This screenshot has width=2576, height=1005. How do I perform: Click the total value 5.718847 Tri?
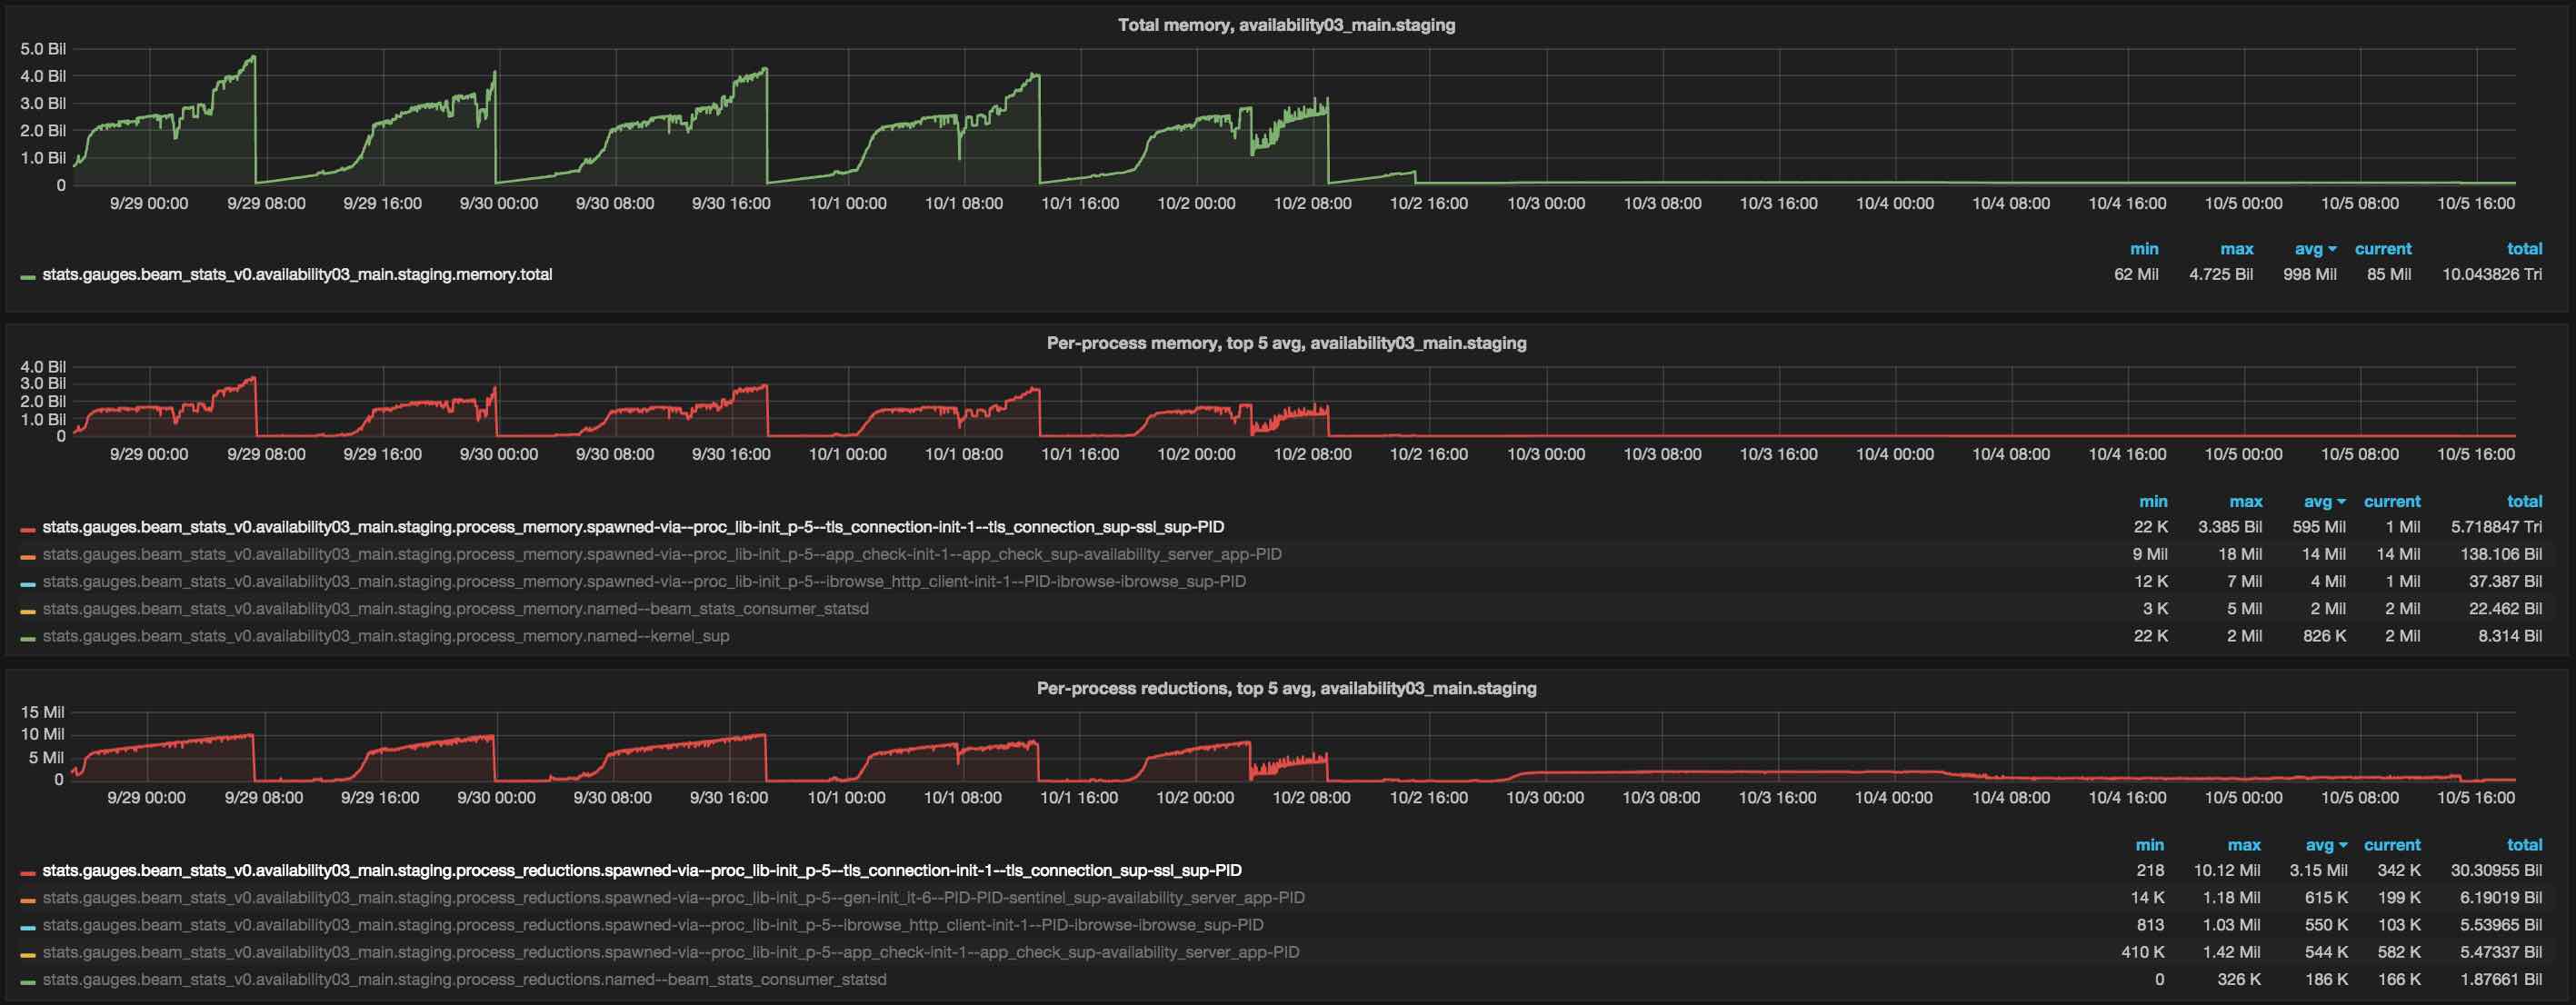tap(2496, 526)
